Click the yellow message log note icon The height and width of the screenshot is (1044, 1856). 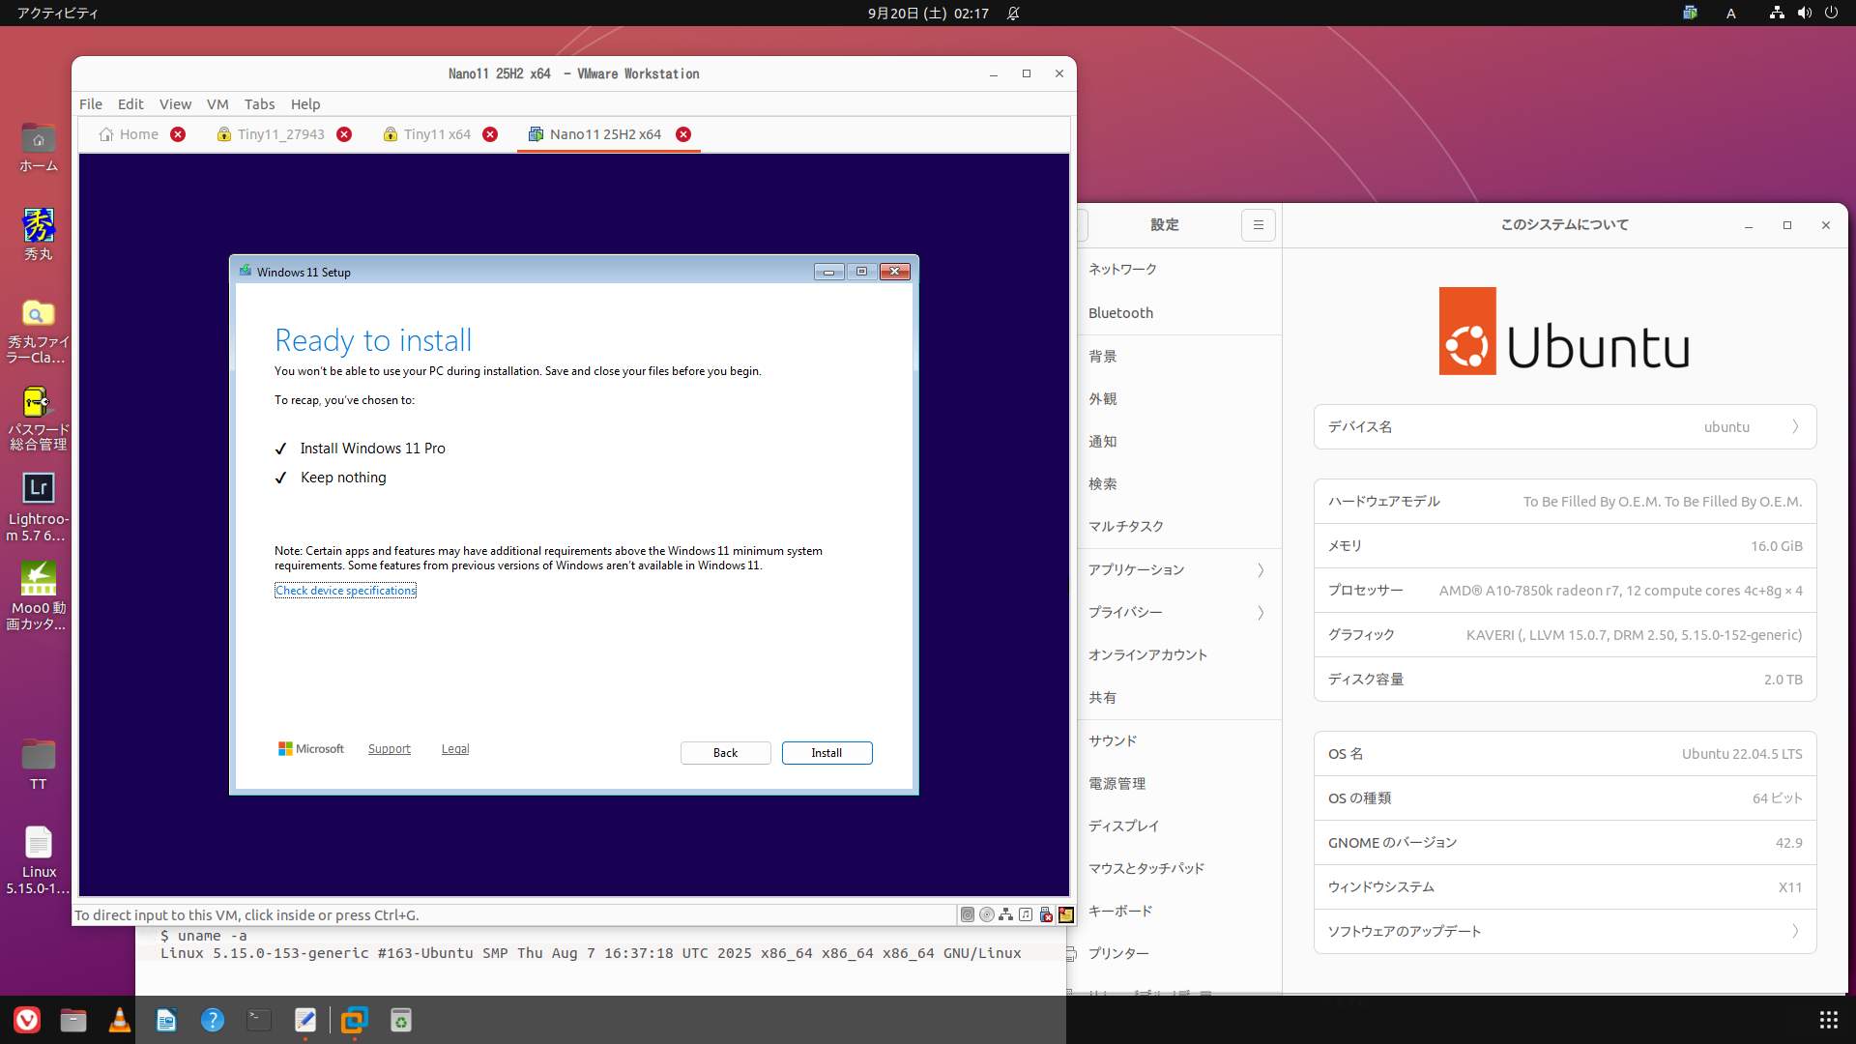(1065, 914)
